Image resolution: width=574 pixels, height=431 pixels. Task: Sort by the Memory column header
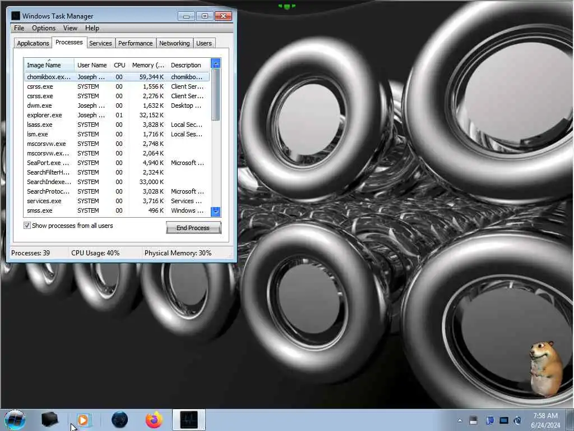coord(148,65)
